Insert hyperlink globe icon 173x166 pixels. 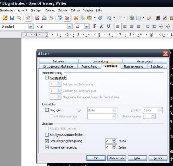click(x=131, y=18)
